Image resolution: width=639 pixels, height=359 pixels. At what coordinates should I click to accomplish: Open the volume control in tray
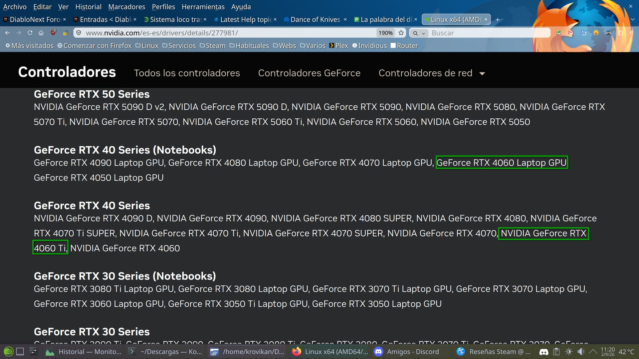pyautogui.click(x=581, y=352)
